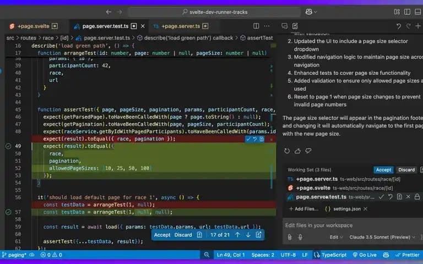Open the svelte-dev-runner-tracks command search box
Screen dimensions: 423x264
click(x=214, y=12)
